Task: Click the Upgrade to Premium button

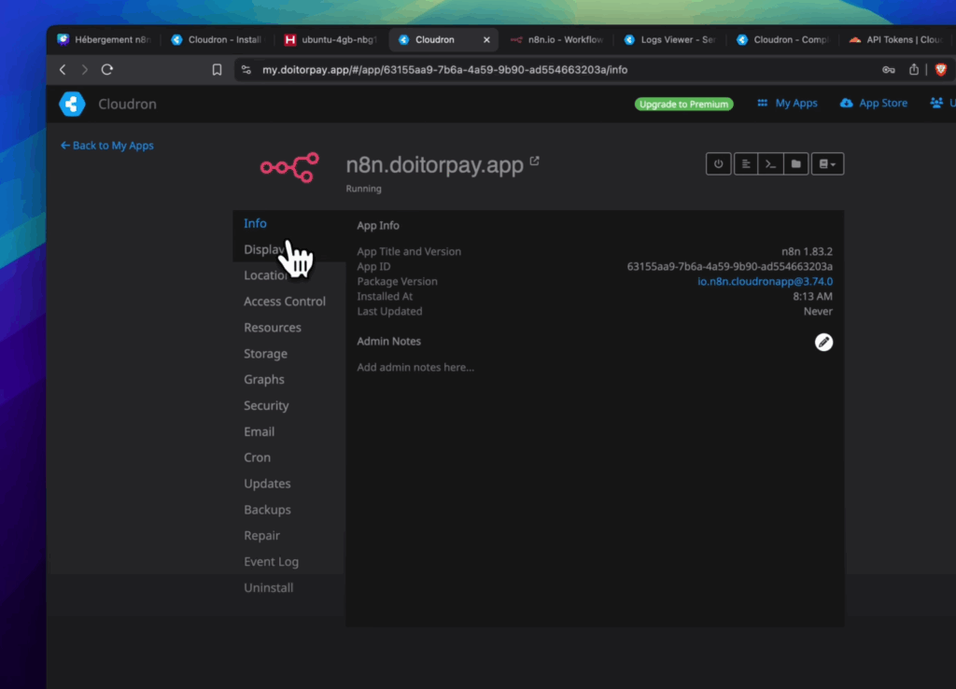Action: click(x=683, y=104)
